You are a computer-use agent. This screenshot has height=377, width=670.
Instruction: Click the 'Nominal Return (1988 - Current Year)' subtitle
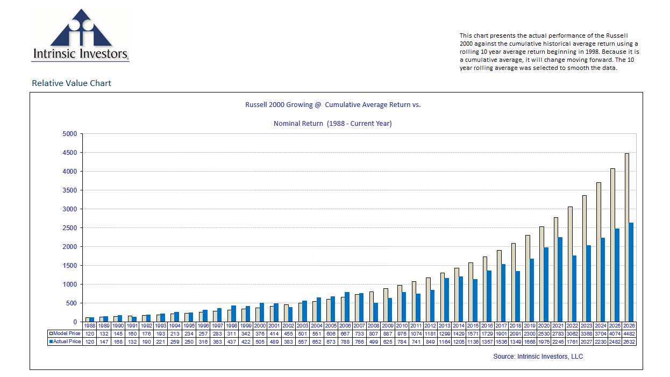click(x=333, y=124)
